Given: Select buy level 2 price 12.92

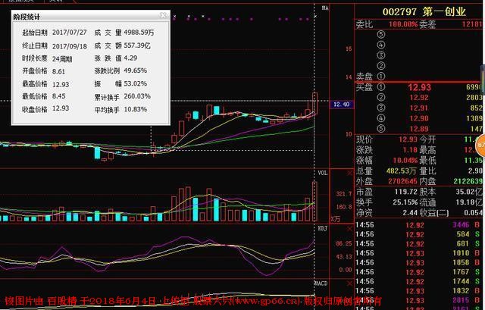Looking at the screenshot, I should click(419, 99).
